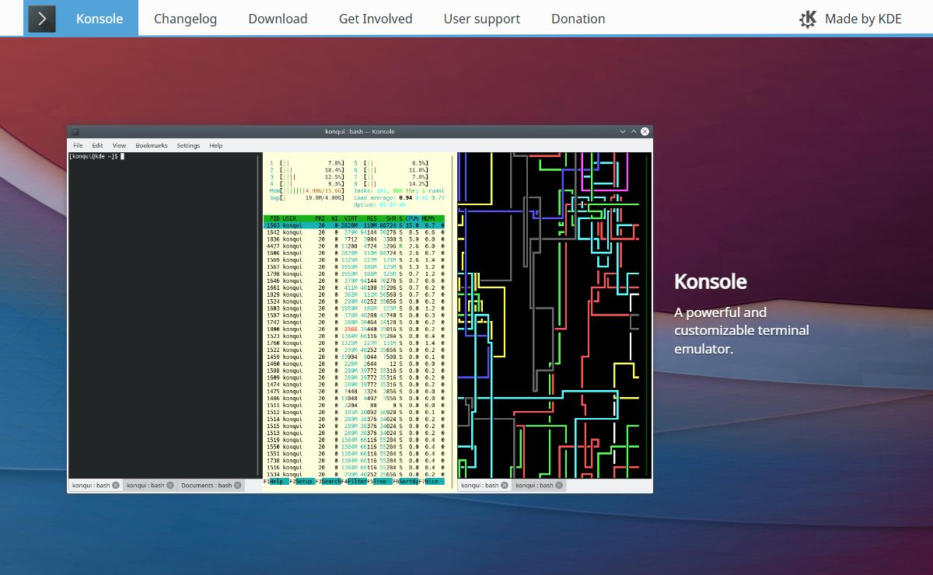
Task: Open the Get Involved link
Action: pyautogui.click(x=376, y=19)
